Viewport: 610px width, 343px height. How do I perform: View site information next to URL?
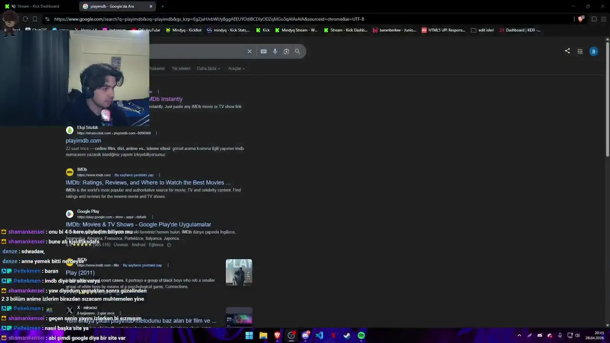tap(47, 19)
